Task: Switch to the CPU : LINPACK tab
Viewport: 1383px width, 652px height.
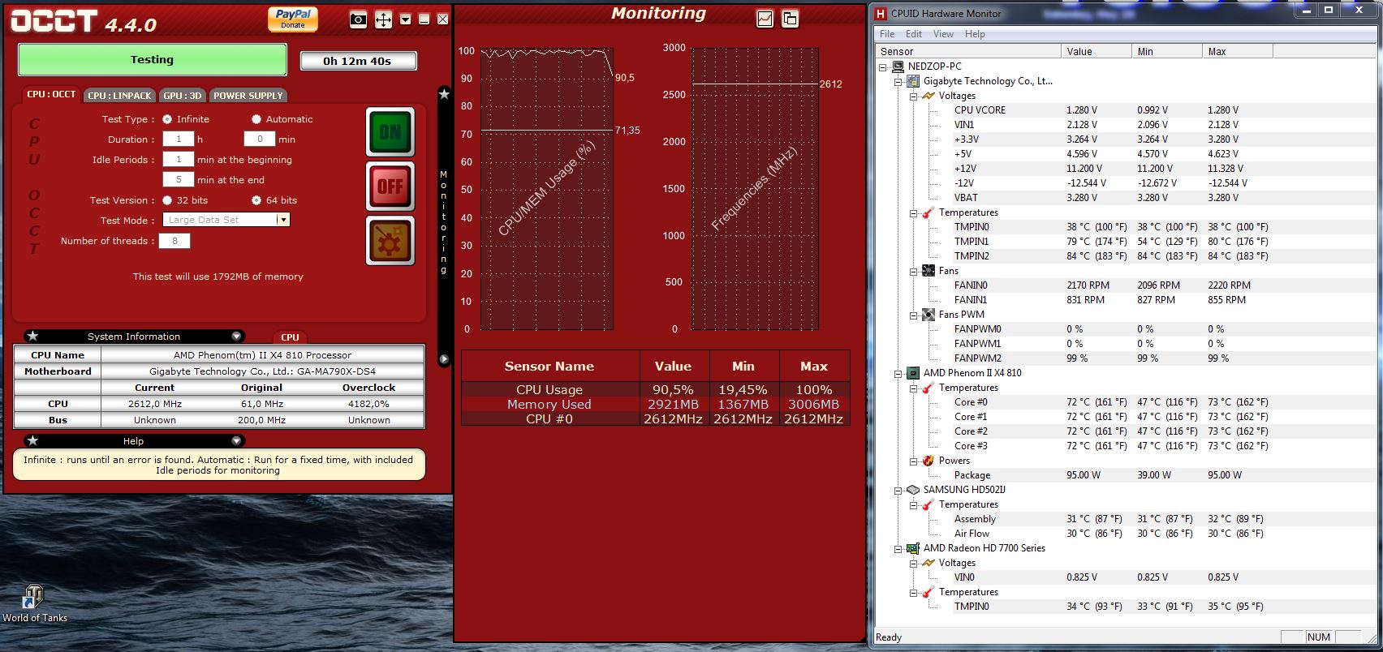Action: (120, 96)
